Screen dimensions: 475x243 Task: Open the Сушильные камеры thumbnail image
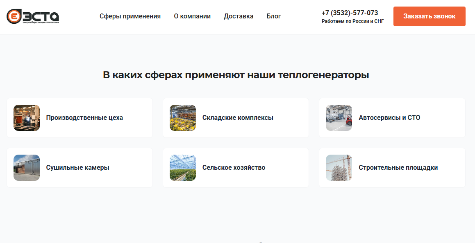(x=27, y=168)
